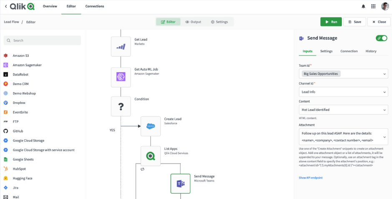Save the automation

[355, 22]
